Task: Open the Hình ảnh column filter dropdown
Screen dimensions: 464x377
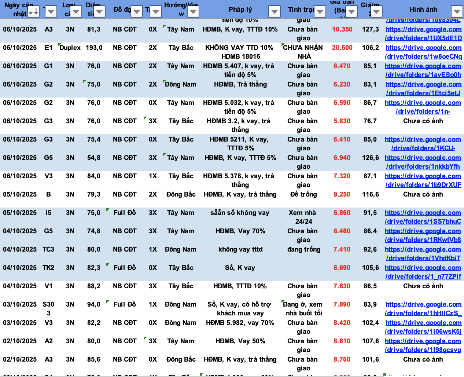Action: pos(457,12)
